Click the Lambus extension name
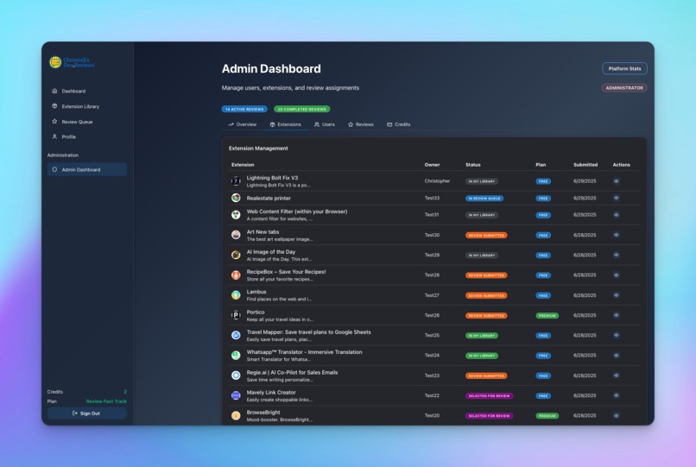 [256, 292]
